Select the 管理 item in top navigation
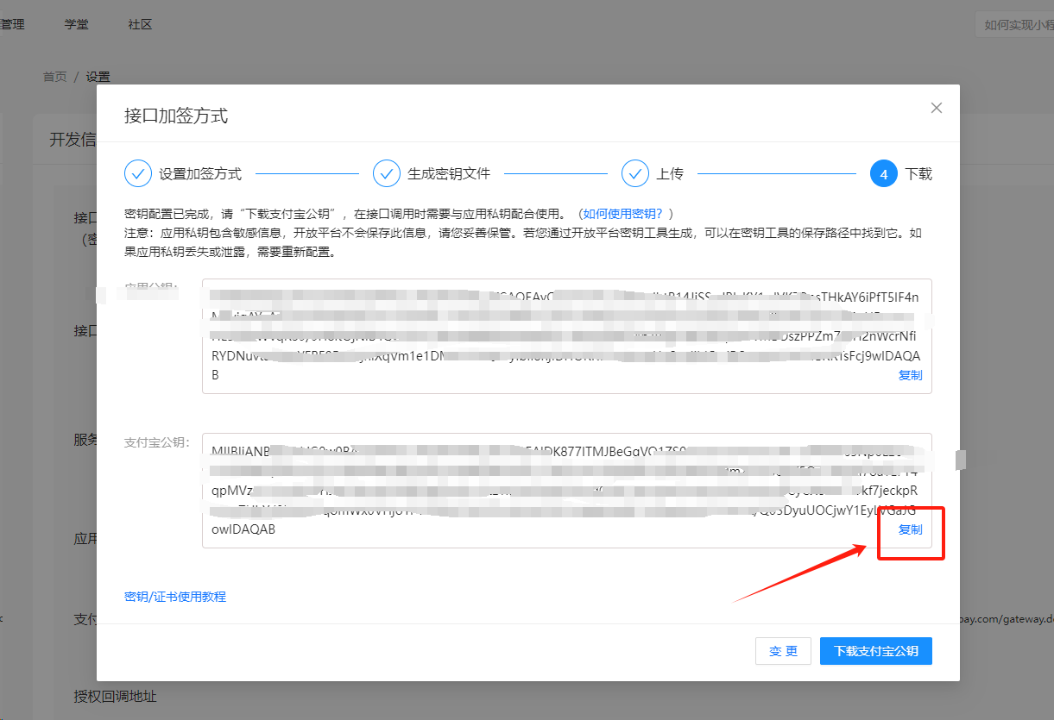This screenshot has width=1054, height=720. coord(12,24)
